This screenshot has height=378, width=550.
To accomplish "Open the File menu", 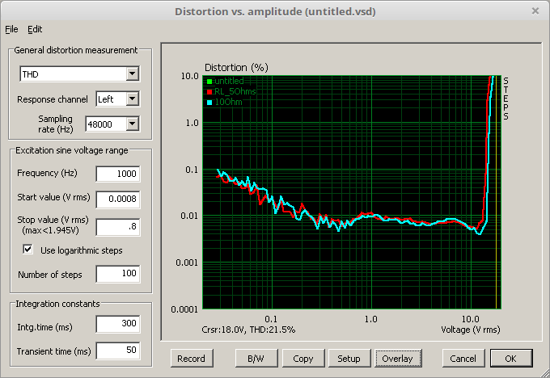I will point(11,29).
